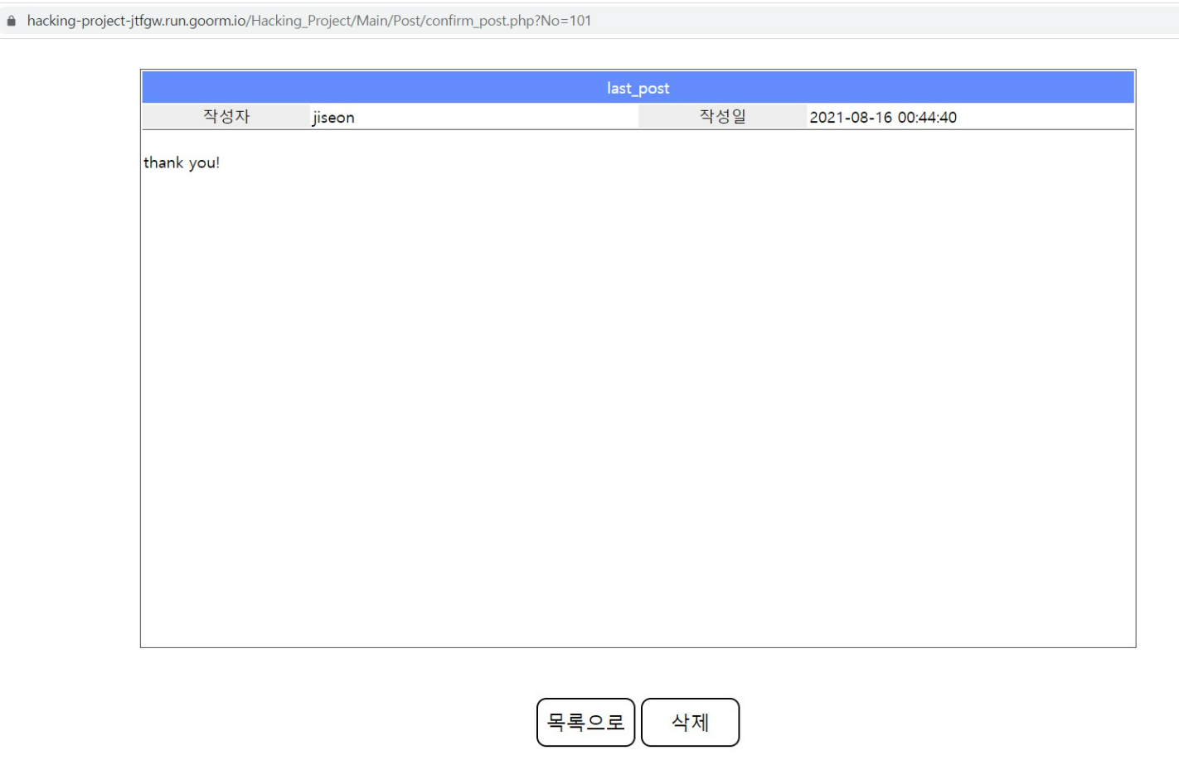This screenshot has width=1179, height=765.
Task: Click the URL text in the address bar
Action: tap(309, 21)
